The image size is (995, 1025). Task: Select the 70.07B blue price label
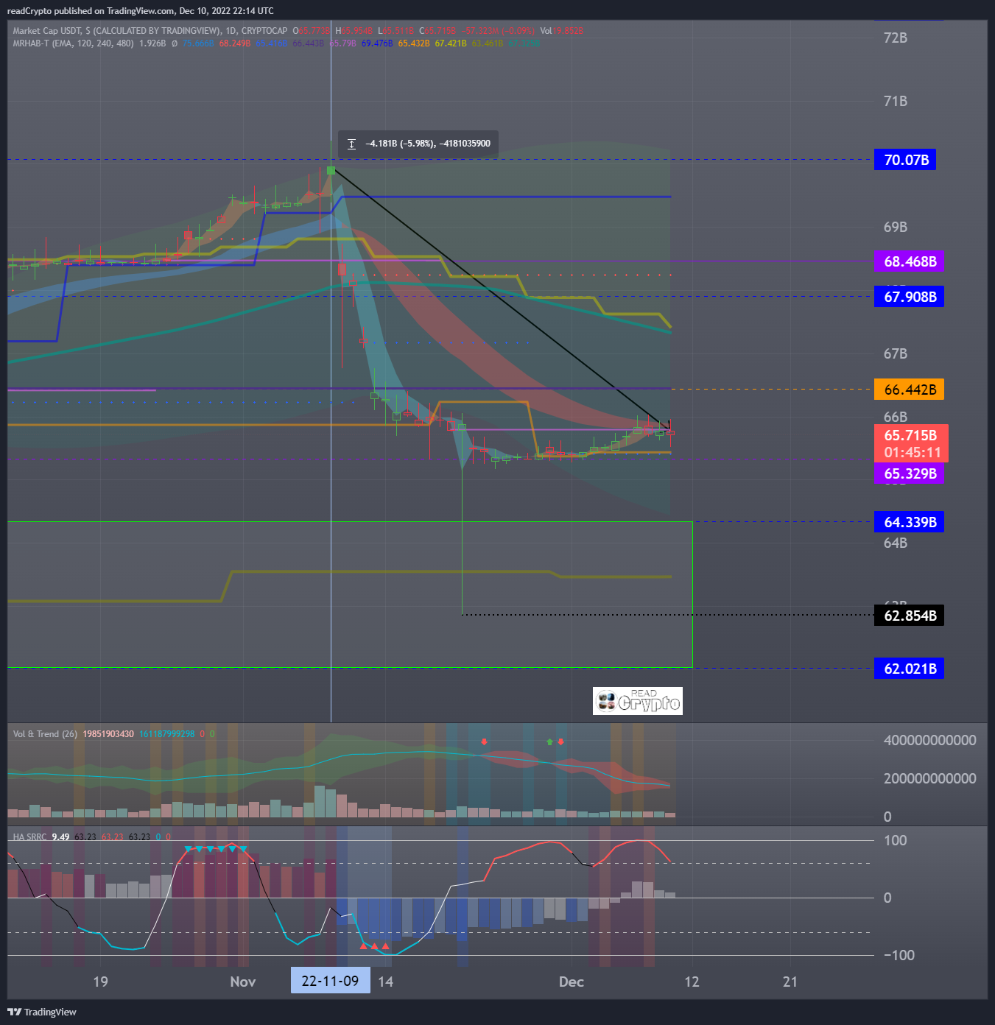(x=905, y=160)
